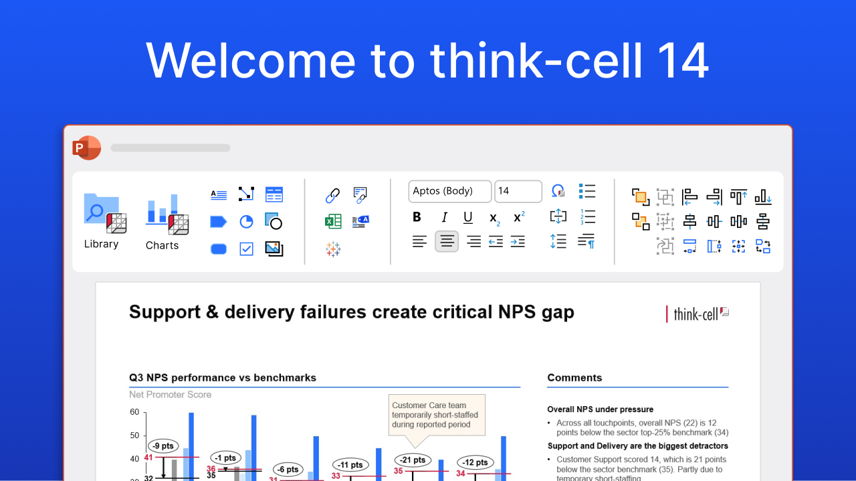Apply right text alignment
Screen dimensions: 856x481
pos(473,241)
